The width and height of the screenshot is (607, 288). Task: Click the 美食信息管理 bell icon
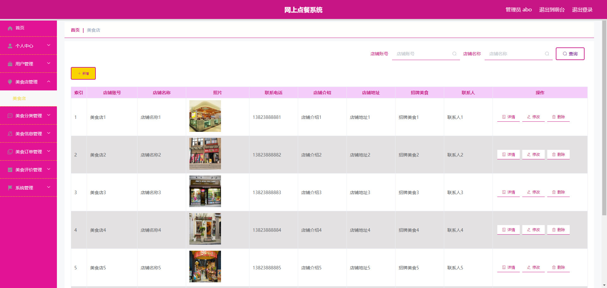[x=10, y=134]
